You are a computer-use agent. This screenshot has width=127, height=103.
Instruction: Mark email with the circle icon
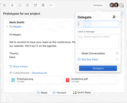click(x=20, y=5)
